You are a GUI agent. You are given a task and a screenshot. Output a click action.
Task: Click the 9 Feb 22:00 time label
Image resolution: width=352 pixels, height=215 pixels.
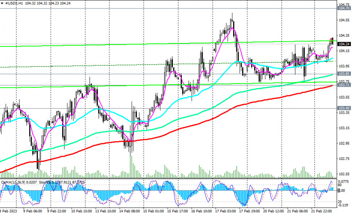point(57,211)
